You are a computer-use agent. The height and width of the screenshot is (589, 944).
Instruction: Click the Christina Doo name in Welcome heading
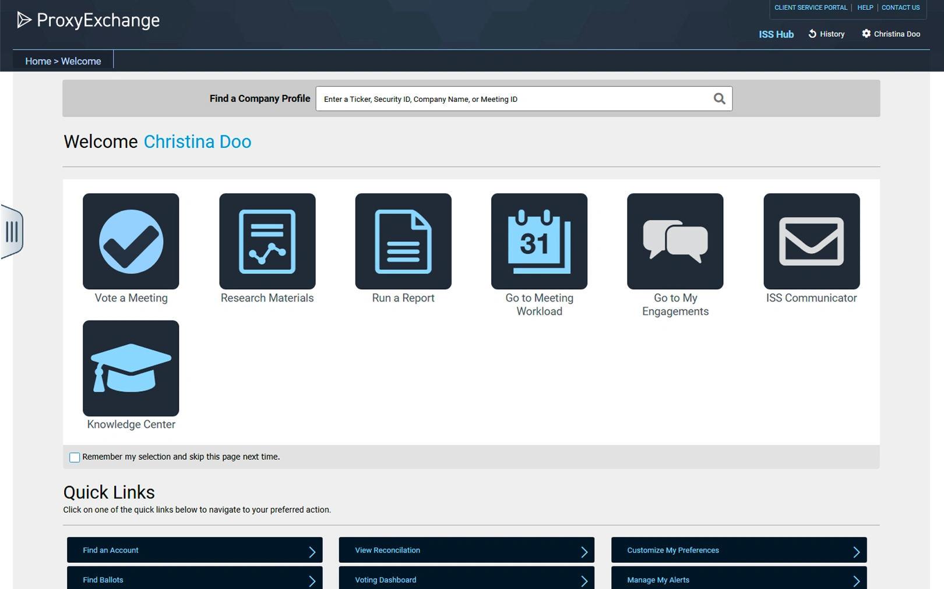click(x=198, y=141)
